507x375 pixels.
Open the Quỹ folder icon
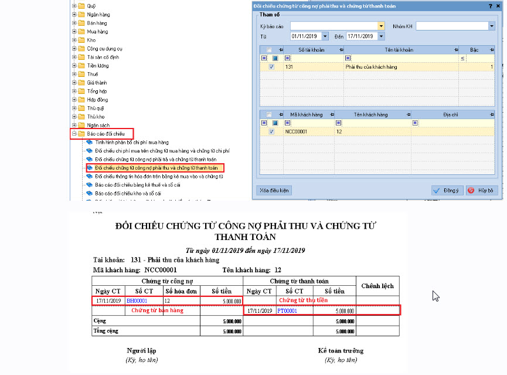81,6
